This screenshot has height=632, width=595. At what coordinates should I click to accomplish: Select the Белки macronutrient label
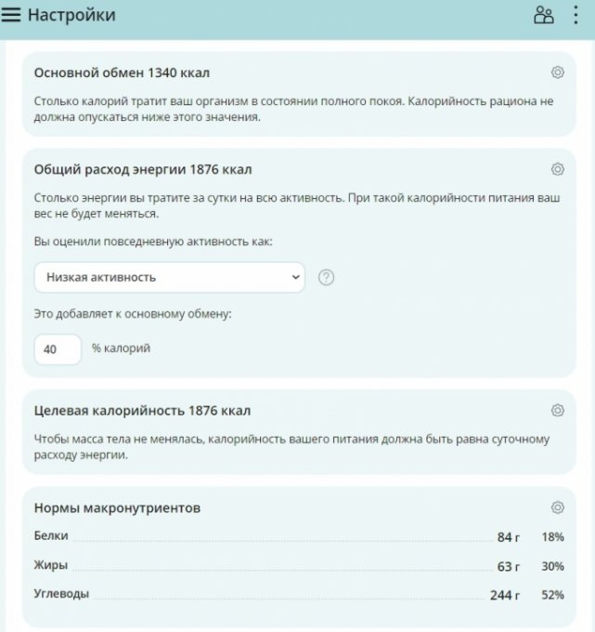point(51,536)
